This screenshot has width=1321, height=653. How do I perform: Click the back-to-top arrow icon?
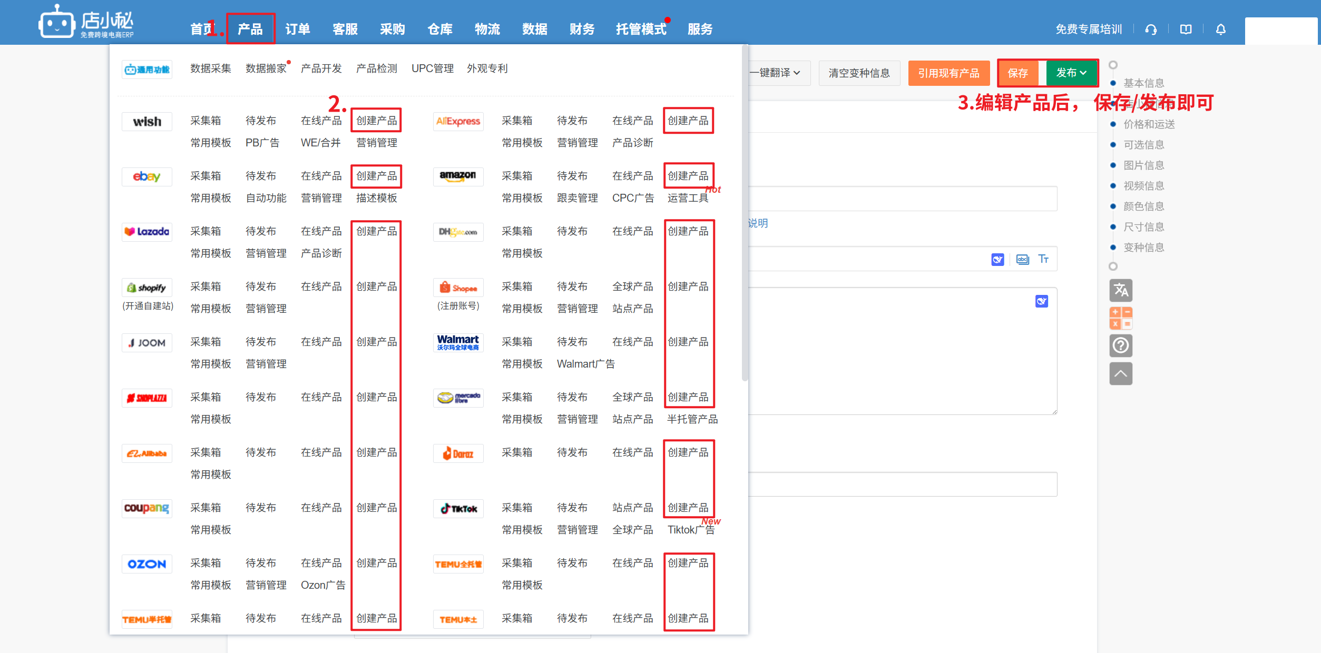(x=1120, y=373)
